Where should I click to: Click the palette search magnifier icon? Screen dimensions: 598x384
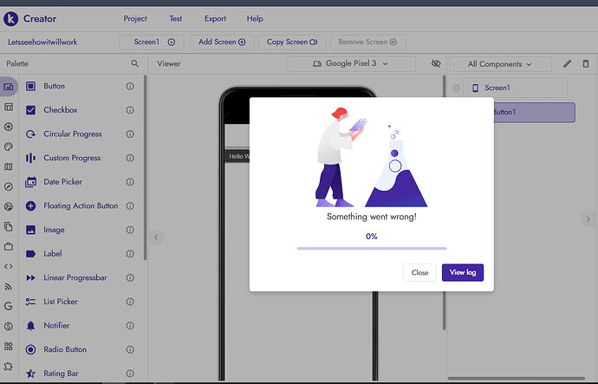coord(134,64)
